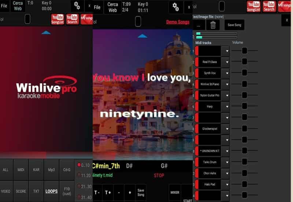293x202 pixels.
Task: Select the KAR filter tab
Action: point(36,170)
